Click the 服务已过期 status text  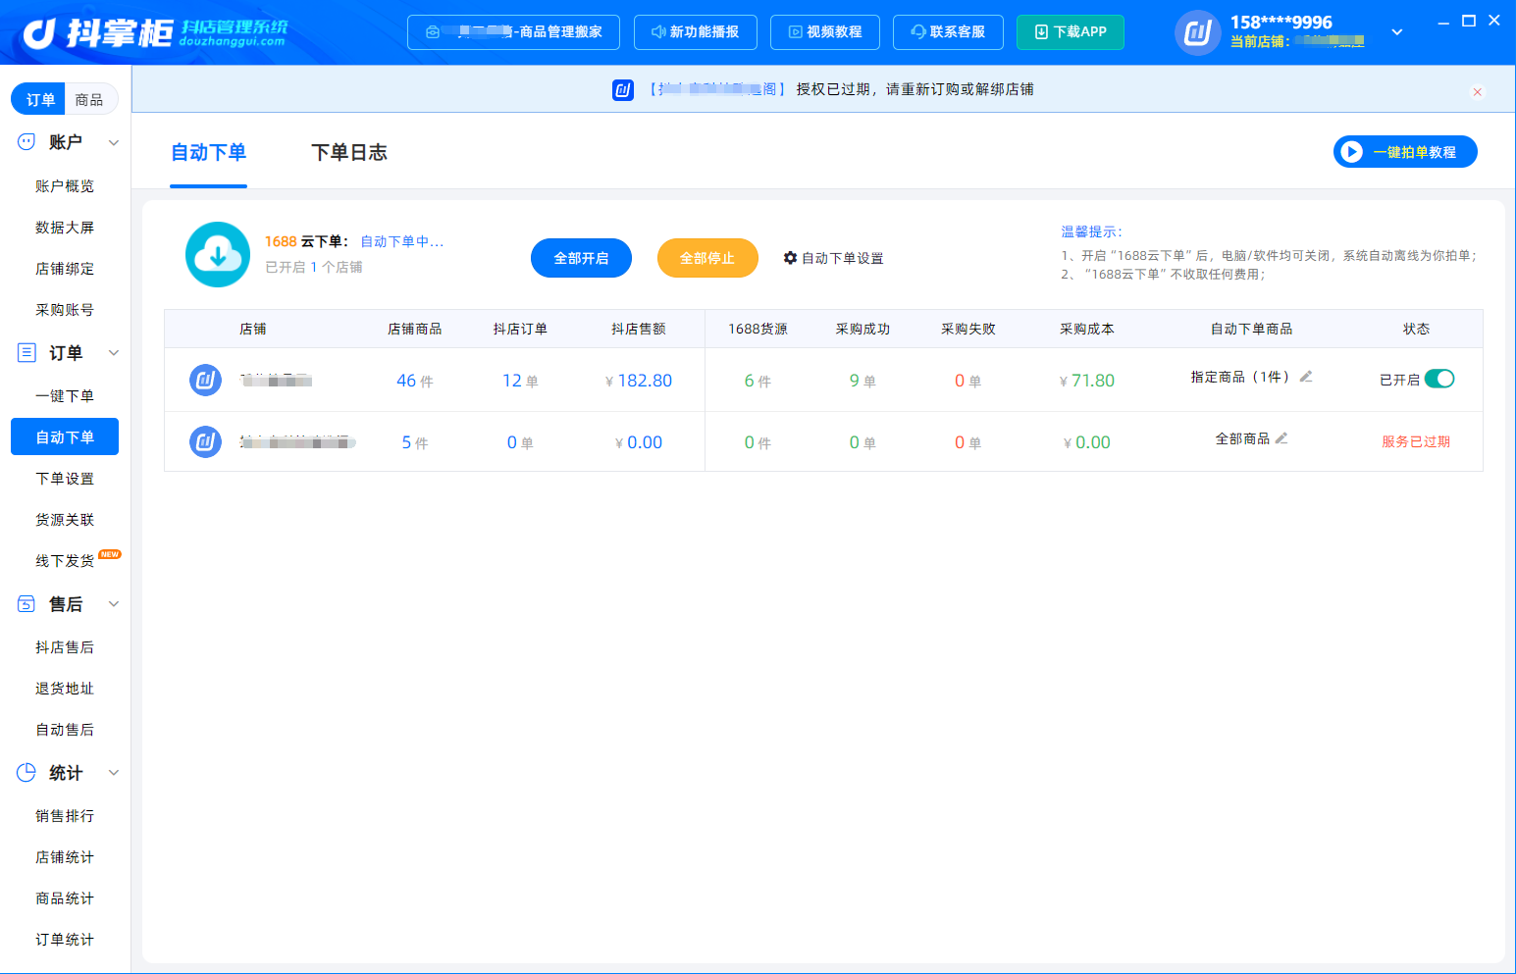1416,442
